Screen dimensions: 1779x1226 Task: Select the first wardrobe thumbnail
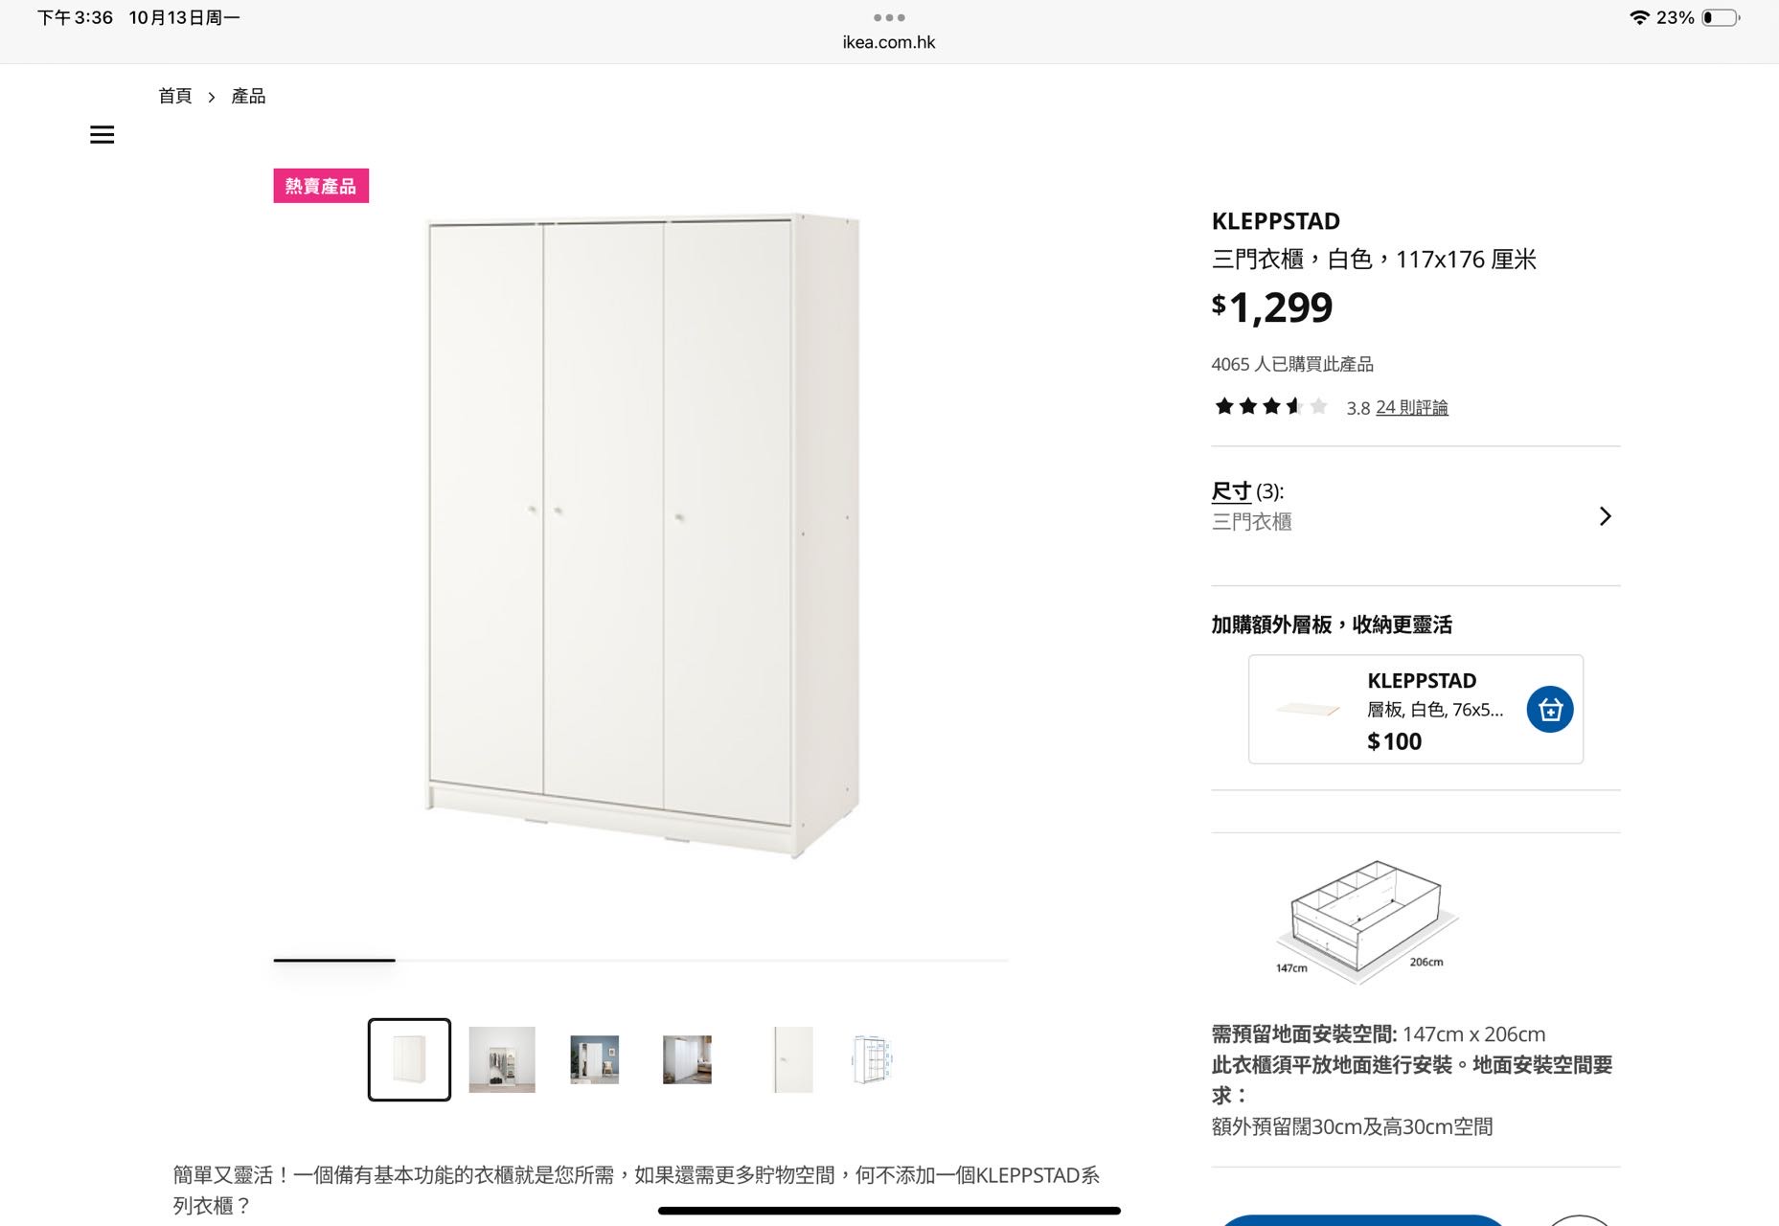pyautogui.click(x=409, y=1059)
